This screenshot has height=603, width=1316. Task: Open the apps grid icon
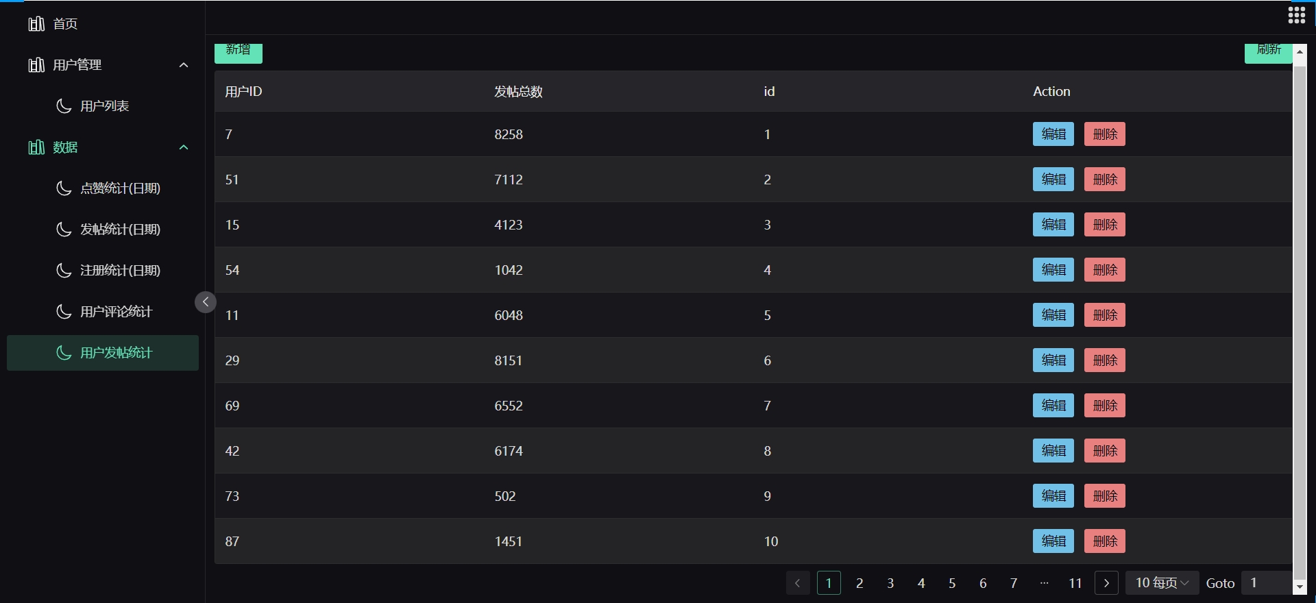(x=1296, y=15)
